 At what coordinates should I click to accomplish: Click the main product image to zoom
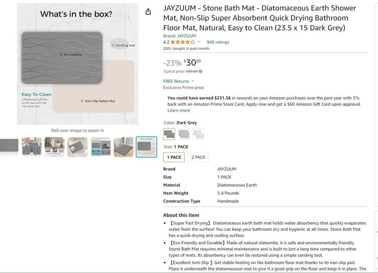[x=77, y=63]
